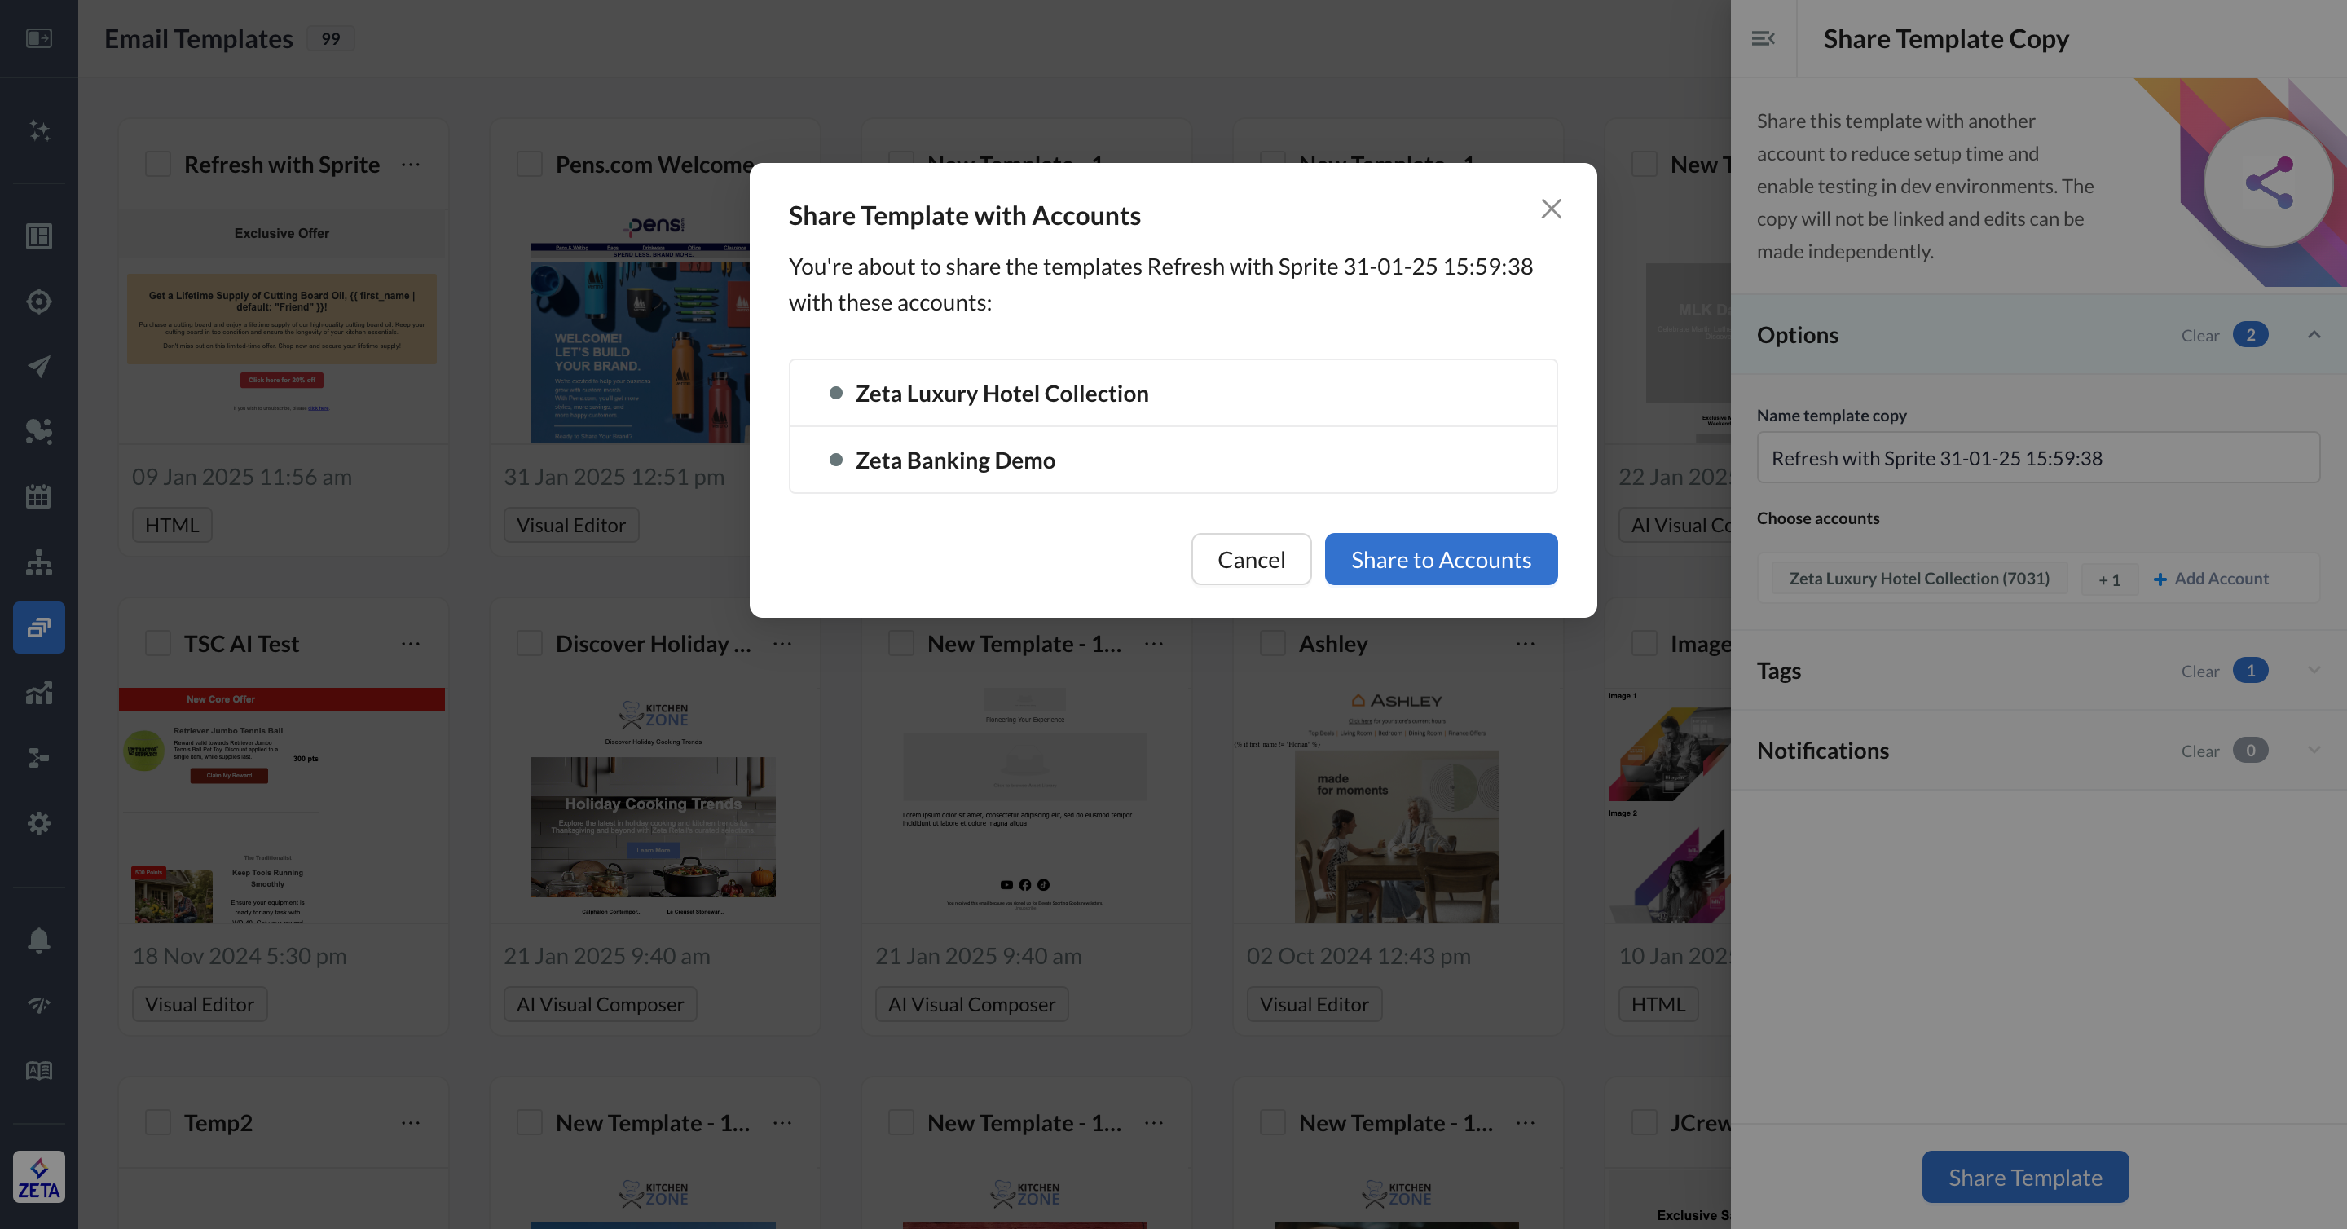
Task: Open the analytics chart icon in sidebar
Action: click(38, 693)
